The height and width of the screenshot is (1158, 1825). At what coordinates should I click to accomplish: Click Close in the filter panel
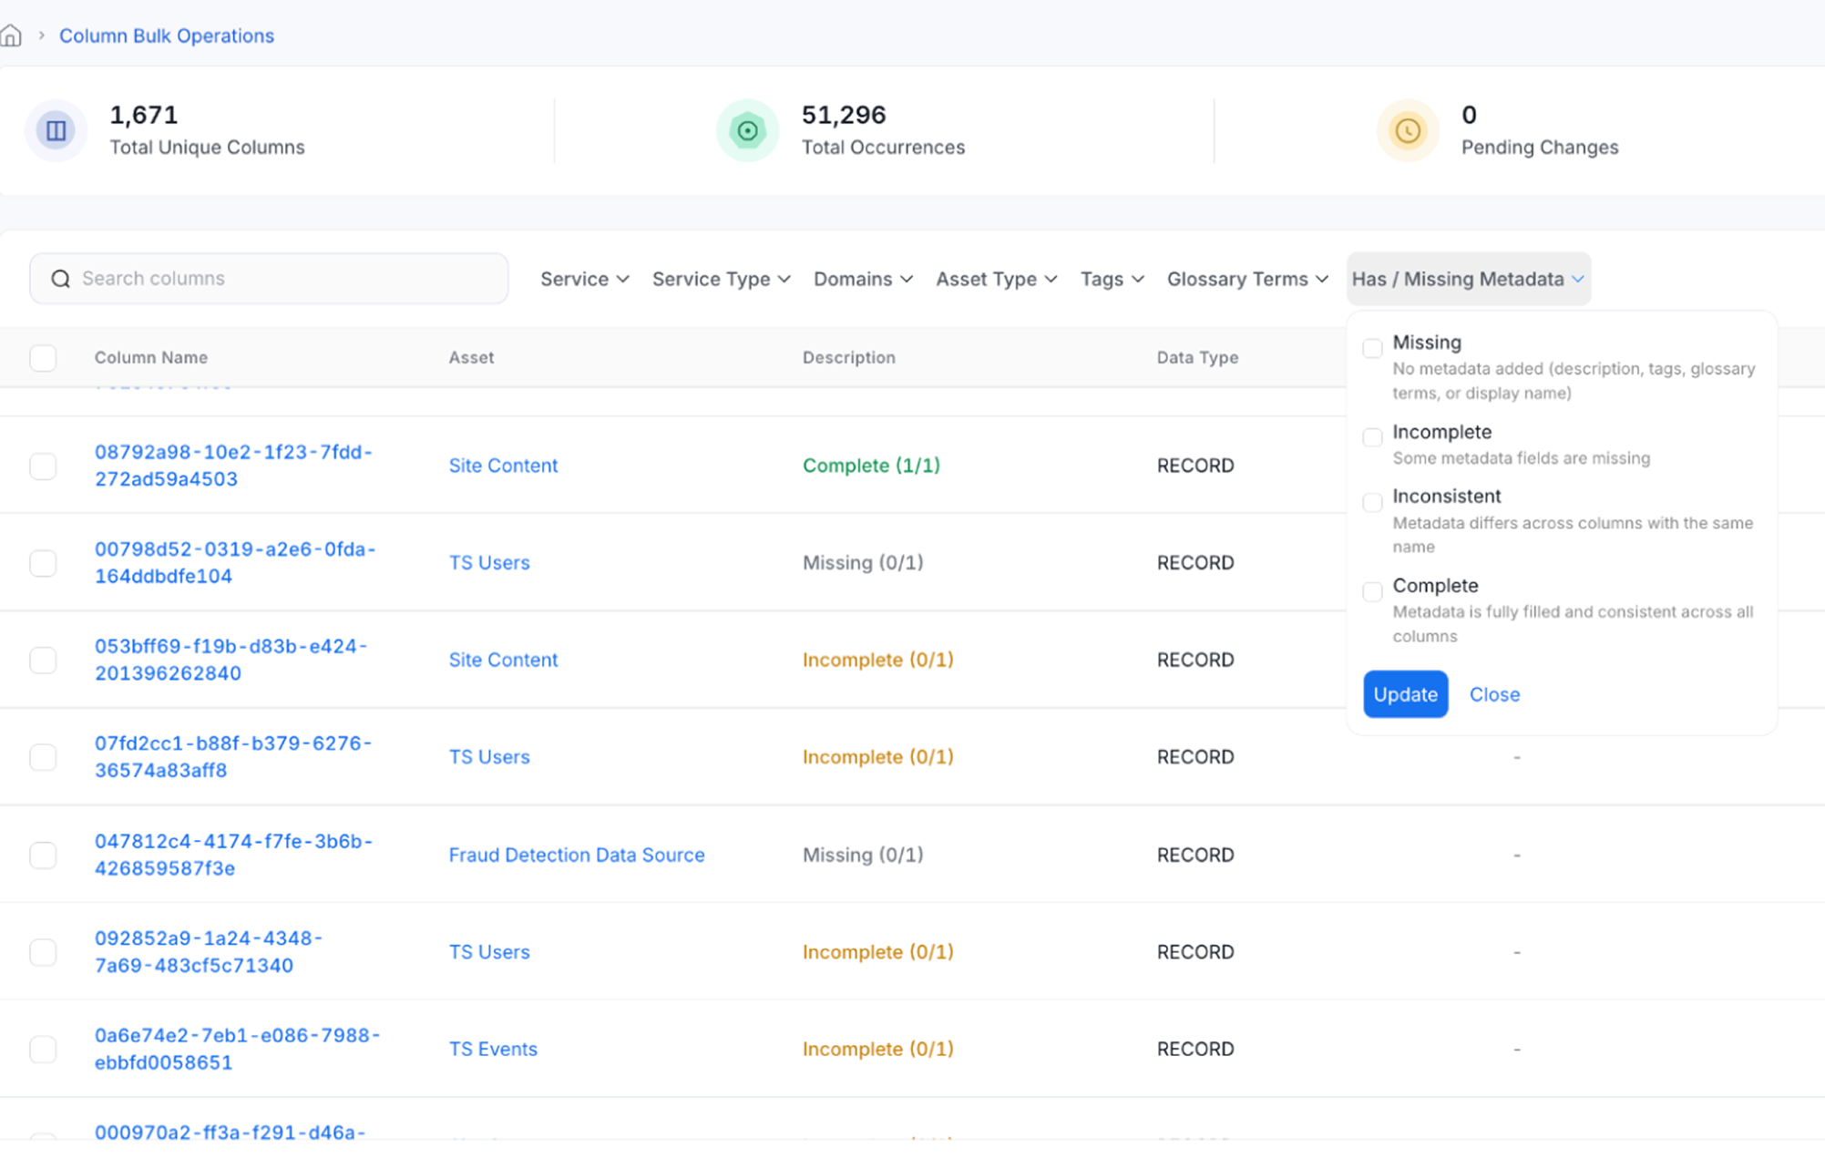pyautogui.click(x=1494, y=694)
